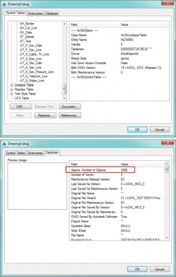Open Dictionaries tab in upper dialog
Image resolution: width=176 pixels, height=277 pixels.
(x=35, y=13)
